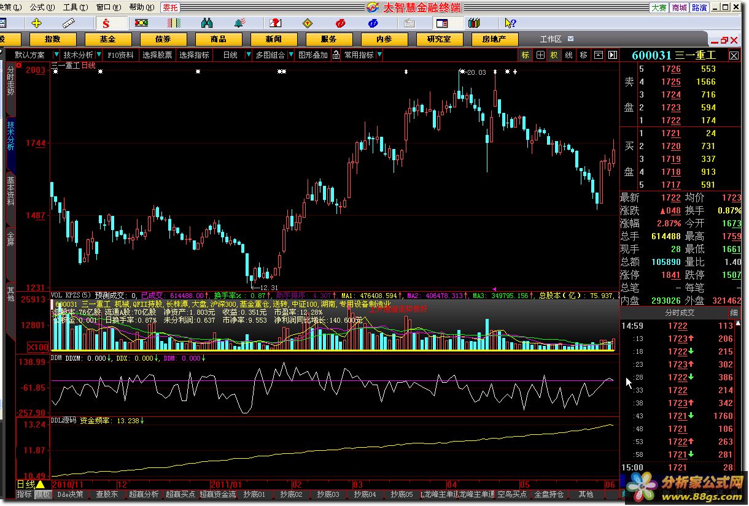The image size is (749, 506).
Task: Click the 债券 category button
Action: click(163, 39)
